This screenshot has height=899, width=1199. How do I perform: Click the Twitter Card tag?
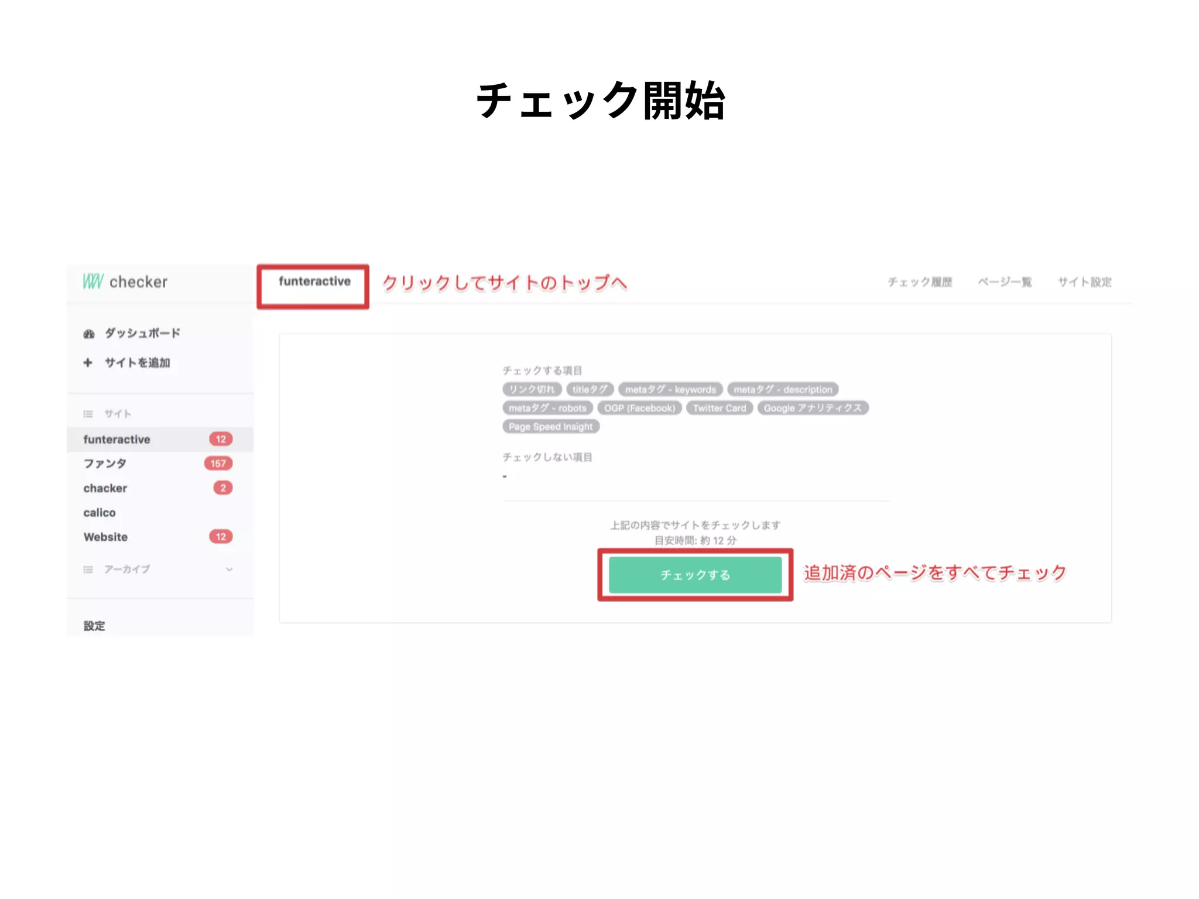point(720,408)
